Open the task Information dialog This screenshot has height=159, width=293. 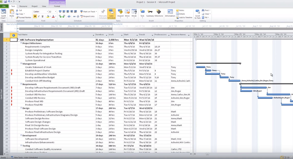click(x=170, y=13)
